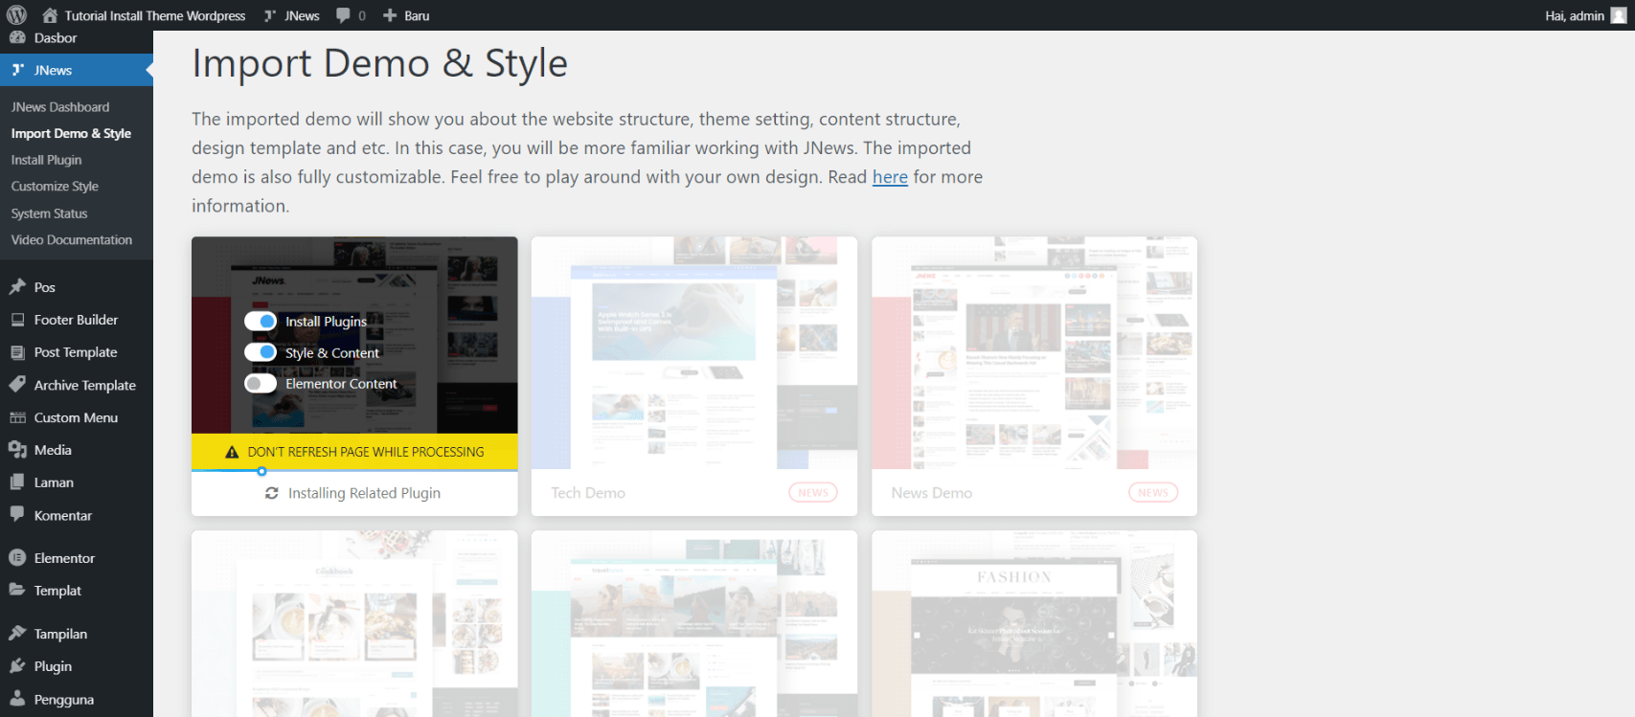Click the WordPress logo icon
The height and width of the screenshot is (717, 1635).
point(16,15)
